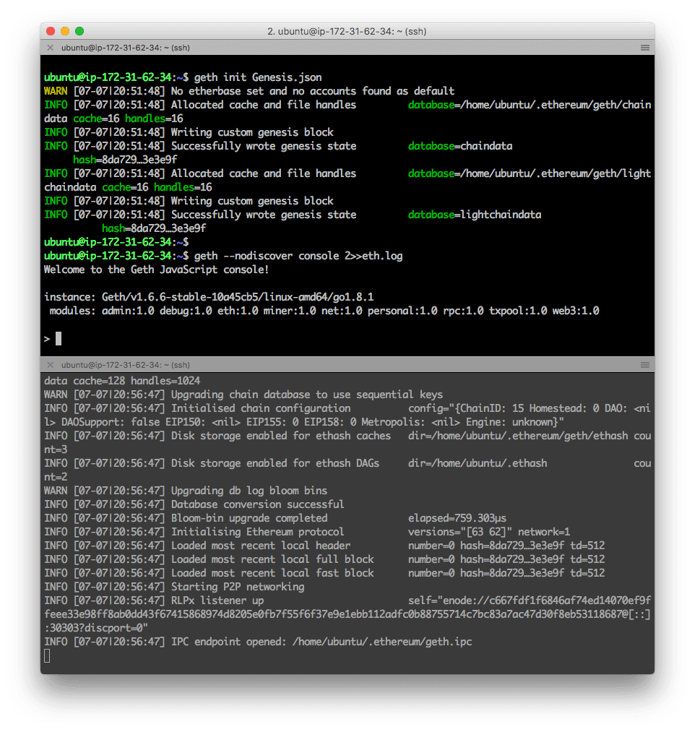Image resolution: width=695 pixels, height=732 pixels.
Task: Click the "geth --nodiscover console" command line
Action: click(298, 256)
